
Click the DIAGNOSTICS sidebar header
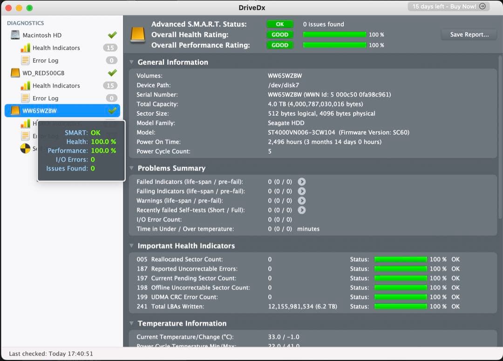tap(25, 23)
